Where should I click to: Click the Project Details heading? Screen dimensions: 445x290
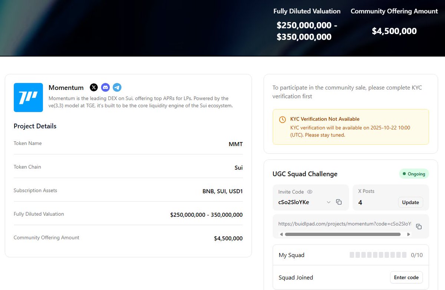coord(35,126)
